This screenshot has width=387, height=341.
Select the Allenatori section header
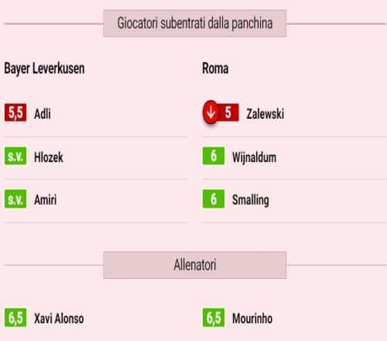click(195, 265)
